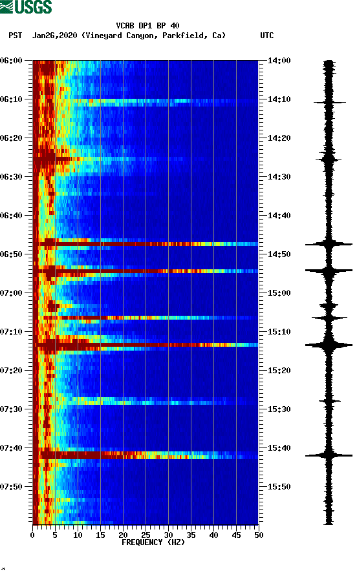Click the date text Jan26,2020
This screenshot has height=576, width=357.
tap(54, 36)
